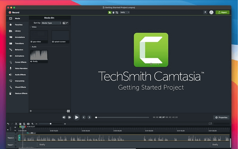The image size is (238, 149).
Task: Click the Cursor Effects icon
Action: [11, 62]
